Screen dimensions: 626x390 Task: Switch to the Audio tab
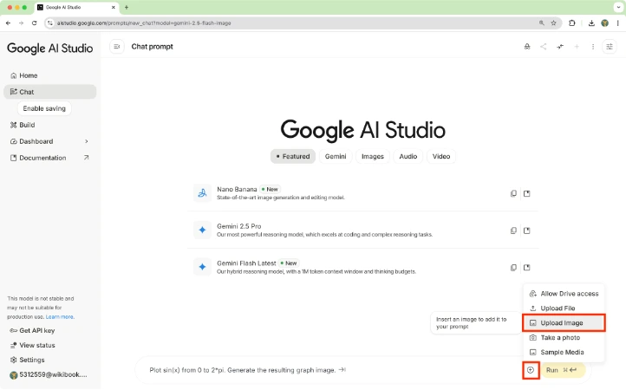point(408,157)
